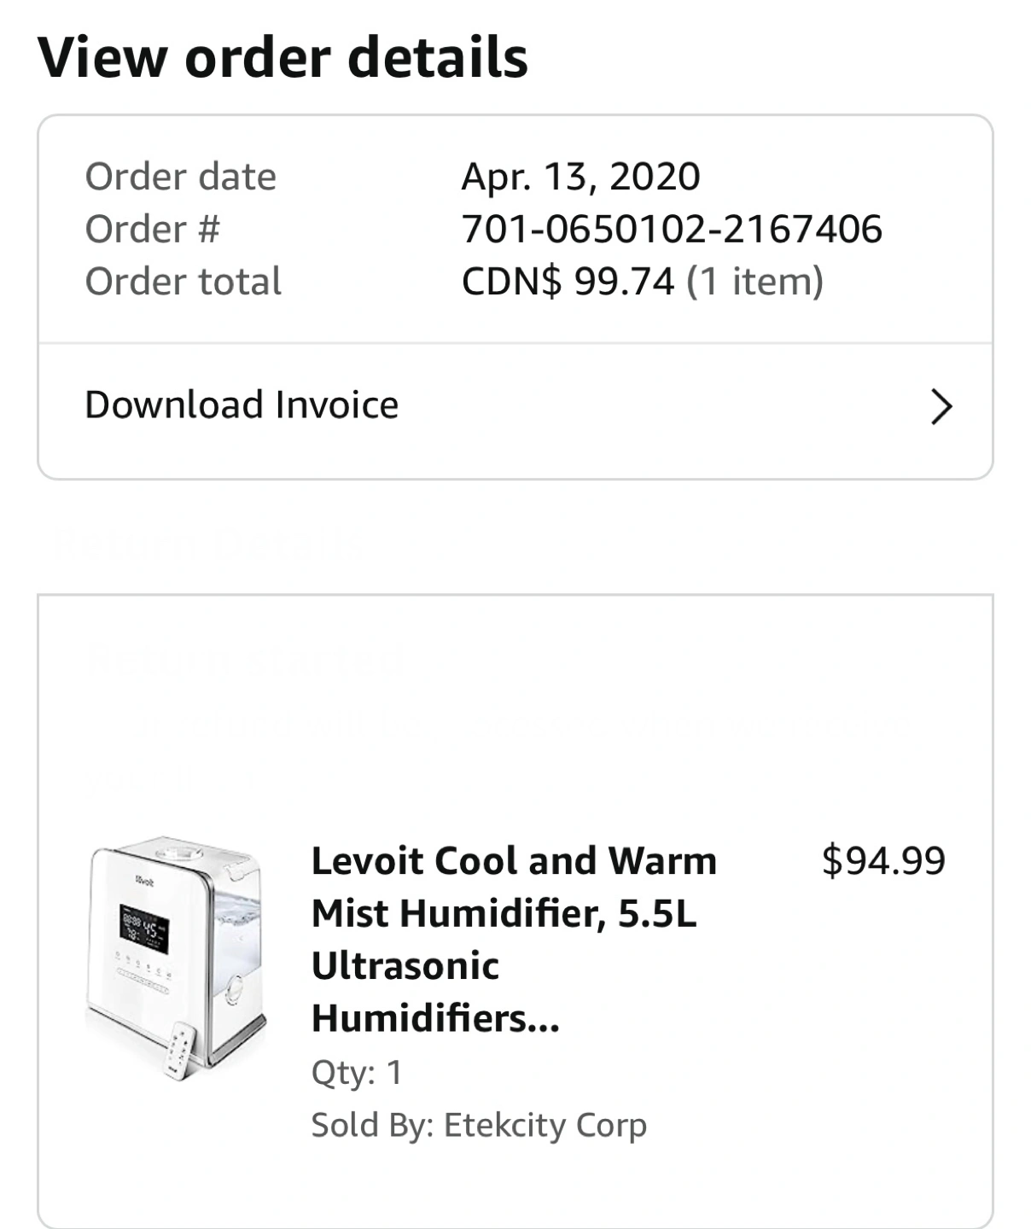Open the Sold By: Etekcity Corp seller link
This screenshot has height=1229, width=1031.
(479, 1125)
